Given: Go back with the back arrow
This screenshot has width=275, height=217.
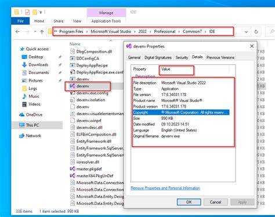Looking at the screenshot, I should coord(17,32).
